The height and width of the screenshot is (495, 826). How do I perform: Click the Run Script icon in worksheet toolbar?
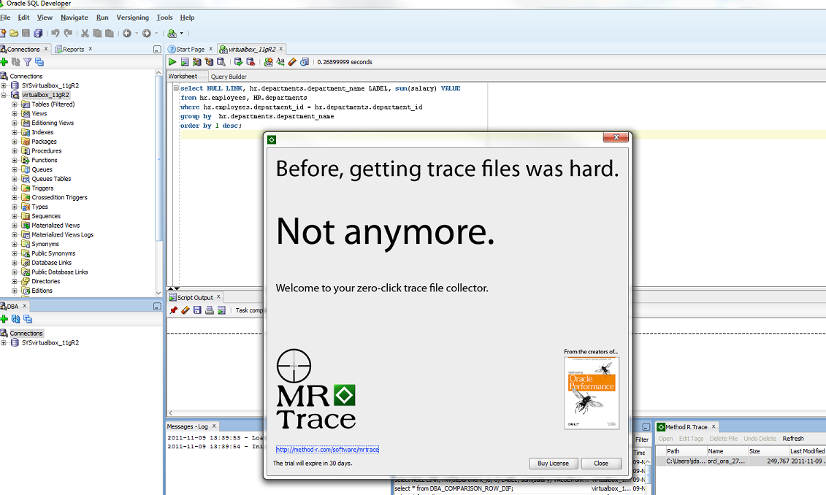[x=185, y=61]
